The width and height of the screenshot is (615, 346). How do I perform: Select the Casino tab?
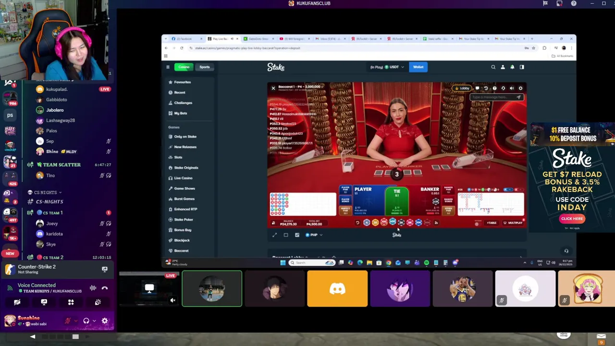click(x=184, y=67)
